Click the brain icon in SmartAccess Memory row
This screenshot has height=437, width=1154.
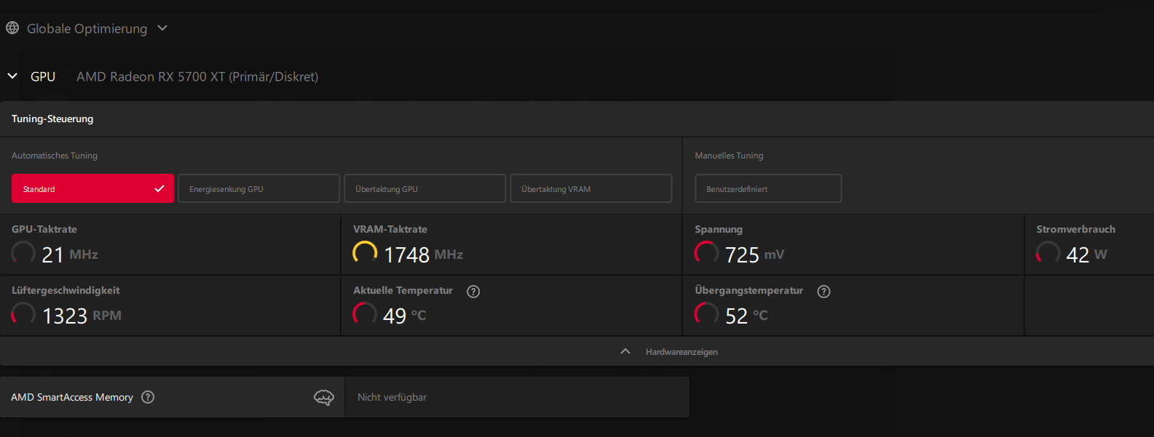[x=324, y=397]
